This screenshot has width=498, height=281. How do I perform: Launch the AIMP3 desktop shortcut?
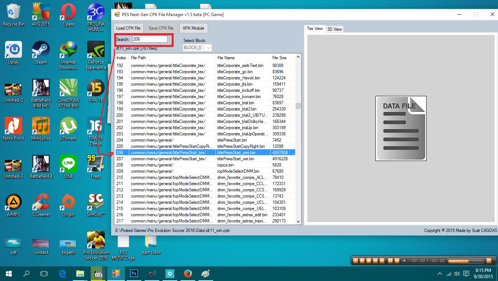click(14, 205)
